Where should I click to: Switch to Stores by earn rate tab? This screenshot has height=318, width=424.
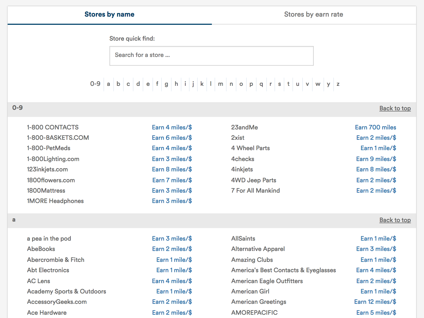tap(314, 14)
